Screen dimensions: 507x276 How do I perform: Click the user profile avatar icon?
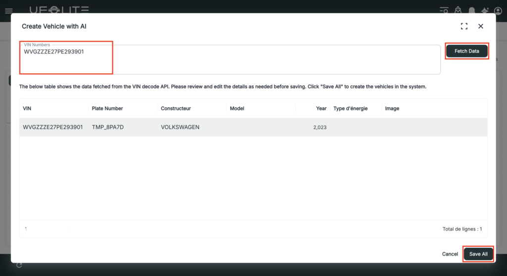pyautogui.click(x=498, y=10)
